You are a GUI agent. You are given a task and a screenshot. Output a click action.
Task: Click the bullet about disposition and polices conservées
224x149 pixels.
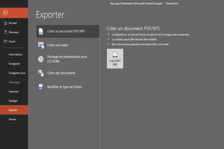(x=150, y=35)
